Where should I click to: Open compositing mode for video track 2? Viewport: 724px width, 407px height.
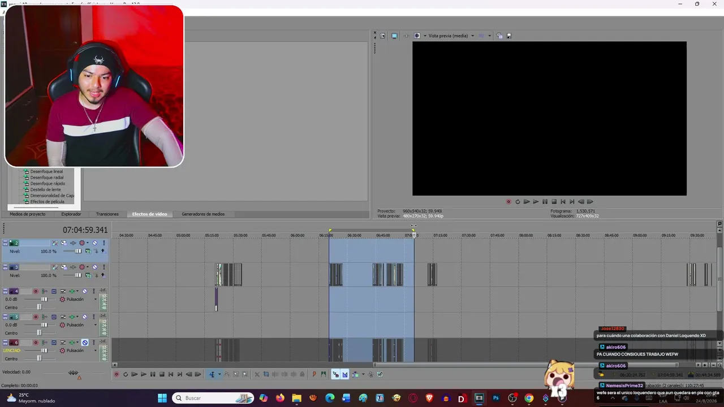88,252
